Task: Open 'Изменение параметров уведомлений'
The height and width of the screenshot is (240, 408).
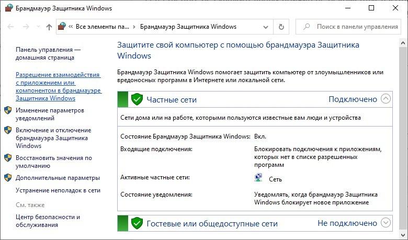Action: tap(50, 114)
